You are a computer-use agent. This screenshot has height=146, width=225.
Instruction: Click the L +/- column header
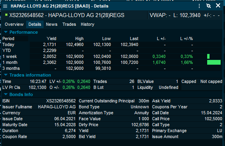point(161,38)
